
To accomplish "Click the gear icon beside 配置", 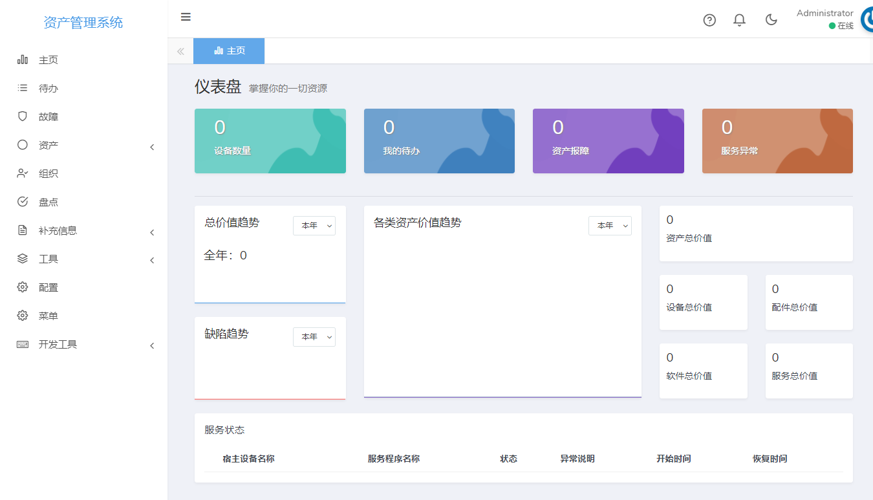I will pyautogui.click(x=22, y=287).
